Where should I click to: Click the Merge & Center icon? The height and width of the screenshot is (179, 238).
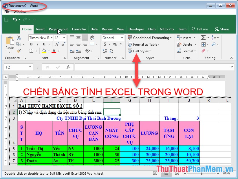pyautogui.click(x=92, y=44)
